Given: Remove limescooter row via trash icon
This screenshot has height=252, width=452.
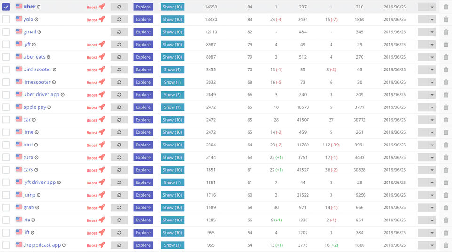Looking at the screenshot, I should (x=446, y=82).
